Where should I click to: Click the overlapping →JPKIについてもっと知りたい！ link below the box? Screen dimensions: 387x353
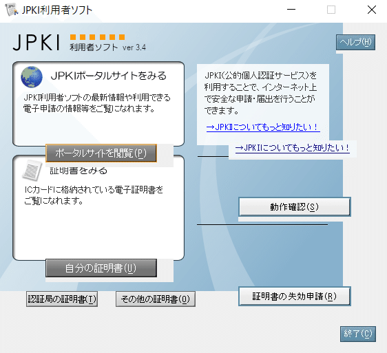pos(293,148)
